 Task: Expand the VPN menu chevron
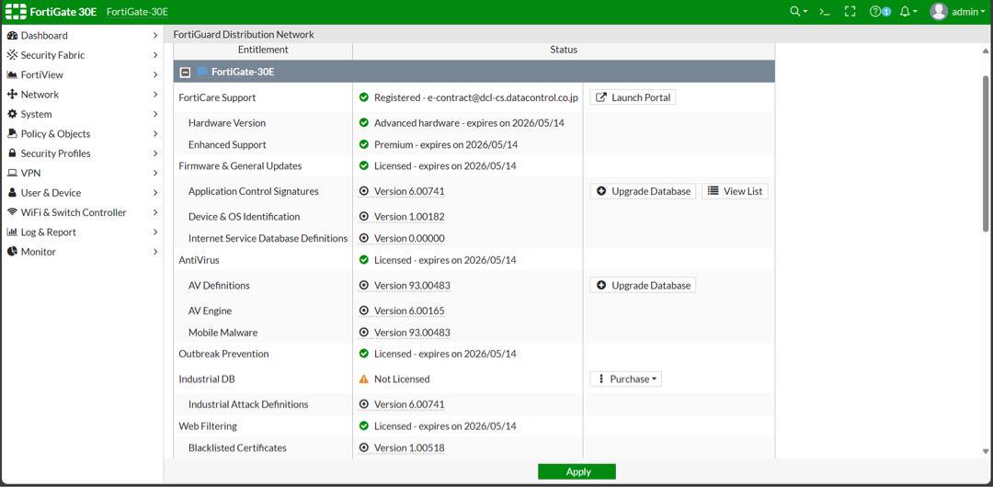click(x=155, y=173)
